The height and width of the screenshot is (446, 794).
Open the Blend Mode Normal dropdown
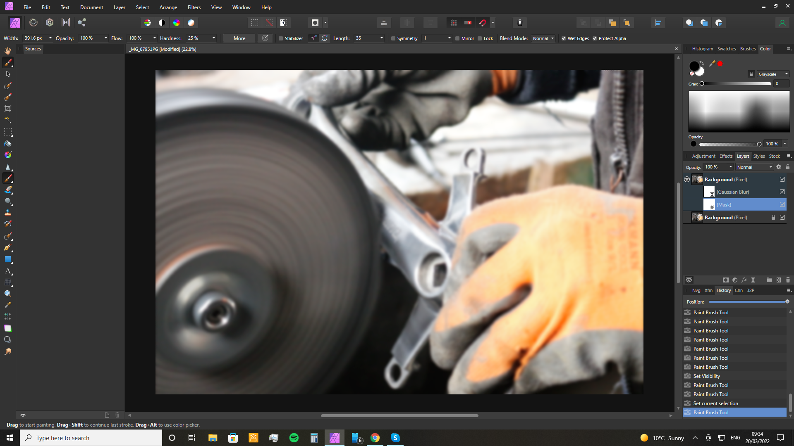click(x=543, y=38)
